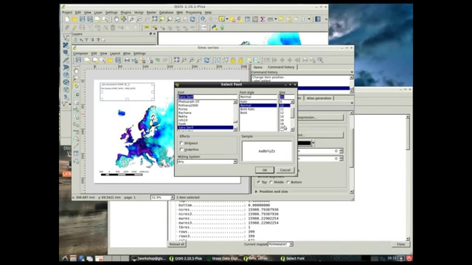Click the Refresh view icon in composer toolbar
The image size is (472, 265).
tap(207, 60)
